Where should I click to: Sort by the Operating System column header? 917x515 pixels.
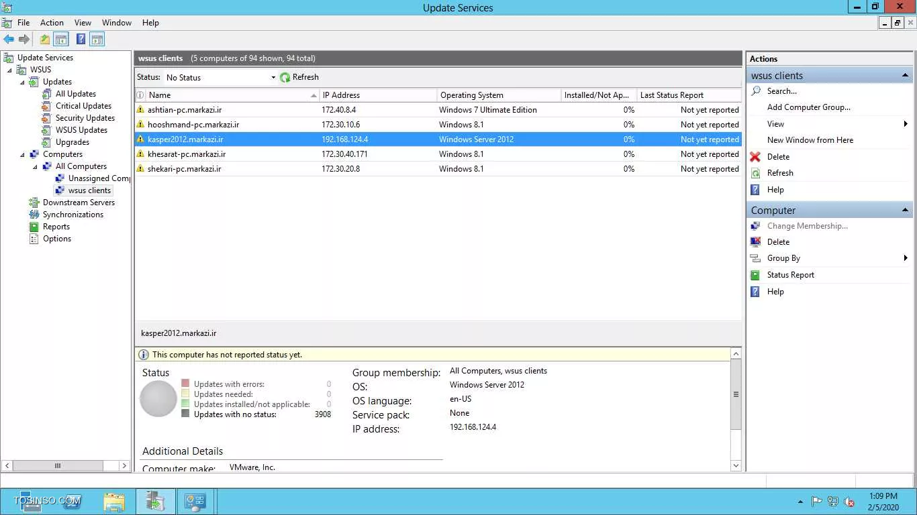point(499,95)
